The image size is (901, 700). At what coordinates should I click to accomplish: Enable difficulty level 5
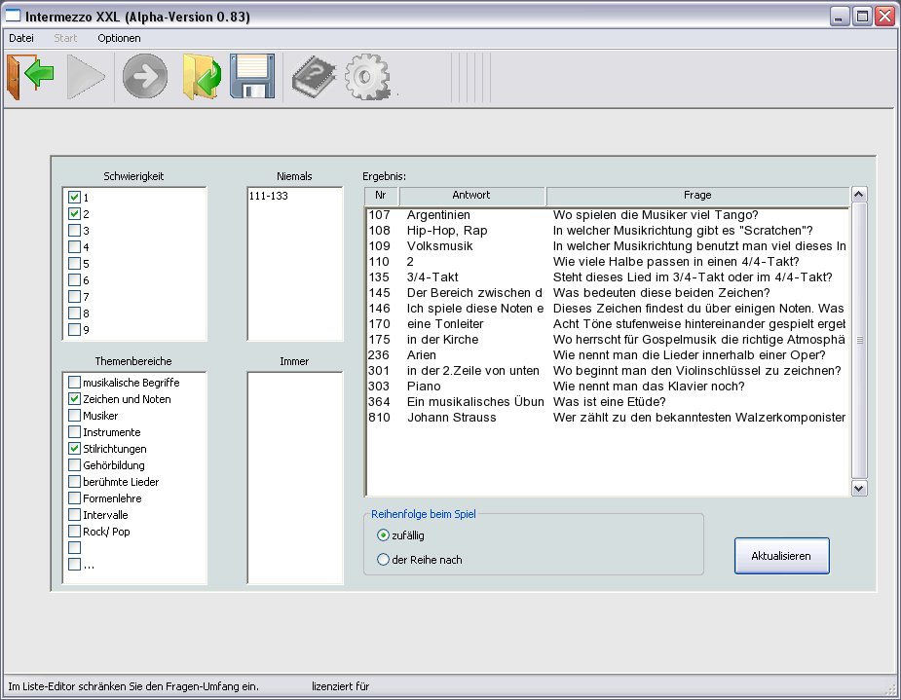pyautogui.click(x=74, y=264)
